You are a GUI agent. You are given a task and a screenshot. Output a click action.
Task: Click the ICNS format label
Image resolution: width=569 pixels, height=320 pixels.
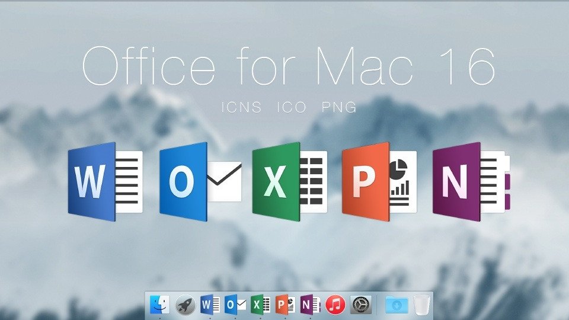tap(242, 107)
